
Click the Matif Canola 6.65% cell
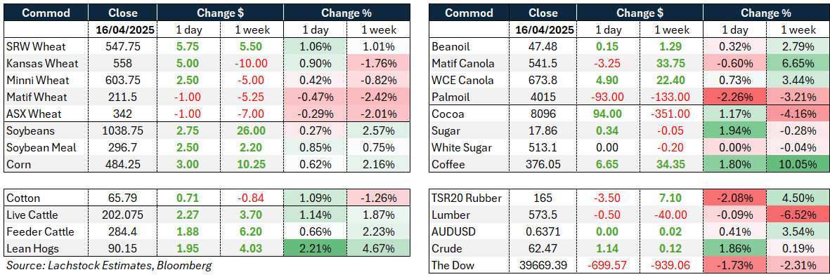tap(798, 63)
